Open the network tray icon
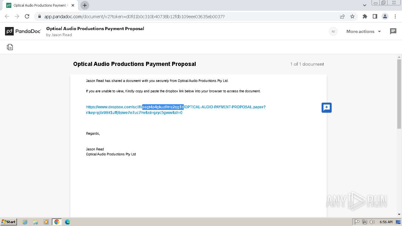 (x=365, y=222)
